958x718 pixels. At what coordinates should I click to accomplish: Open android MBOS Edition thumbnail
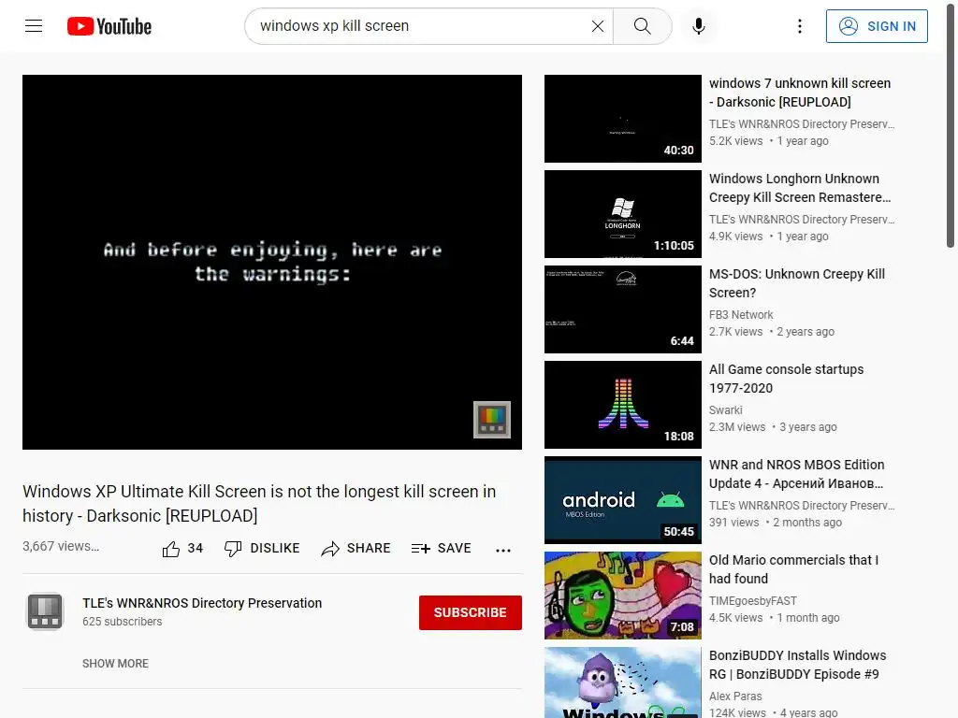click(622, 499)
